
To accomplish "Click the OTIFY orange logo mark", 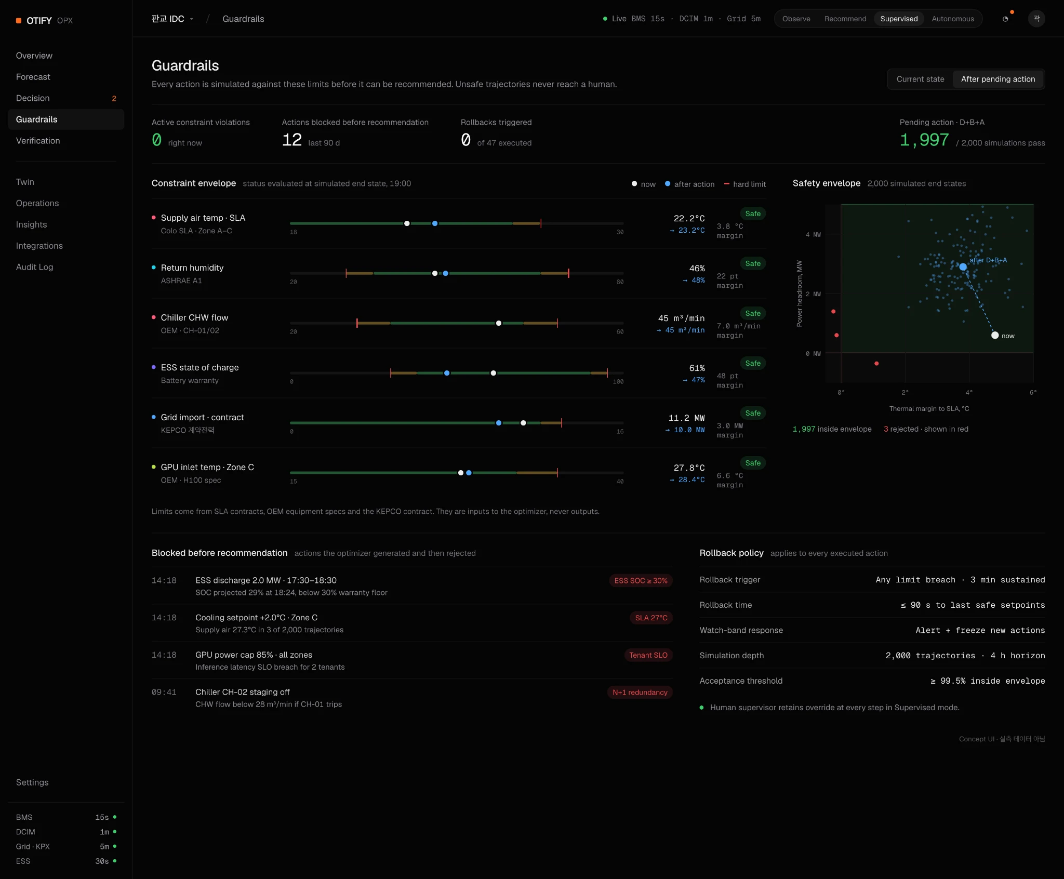I will [x=19, y=21].
